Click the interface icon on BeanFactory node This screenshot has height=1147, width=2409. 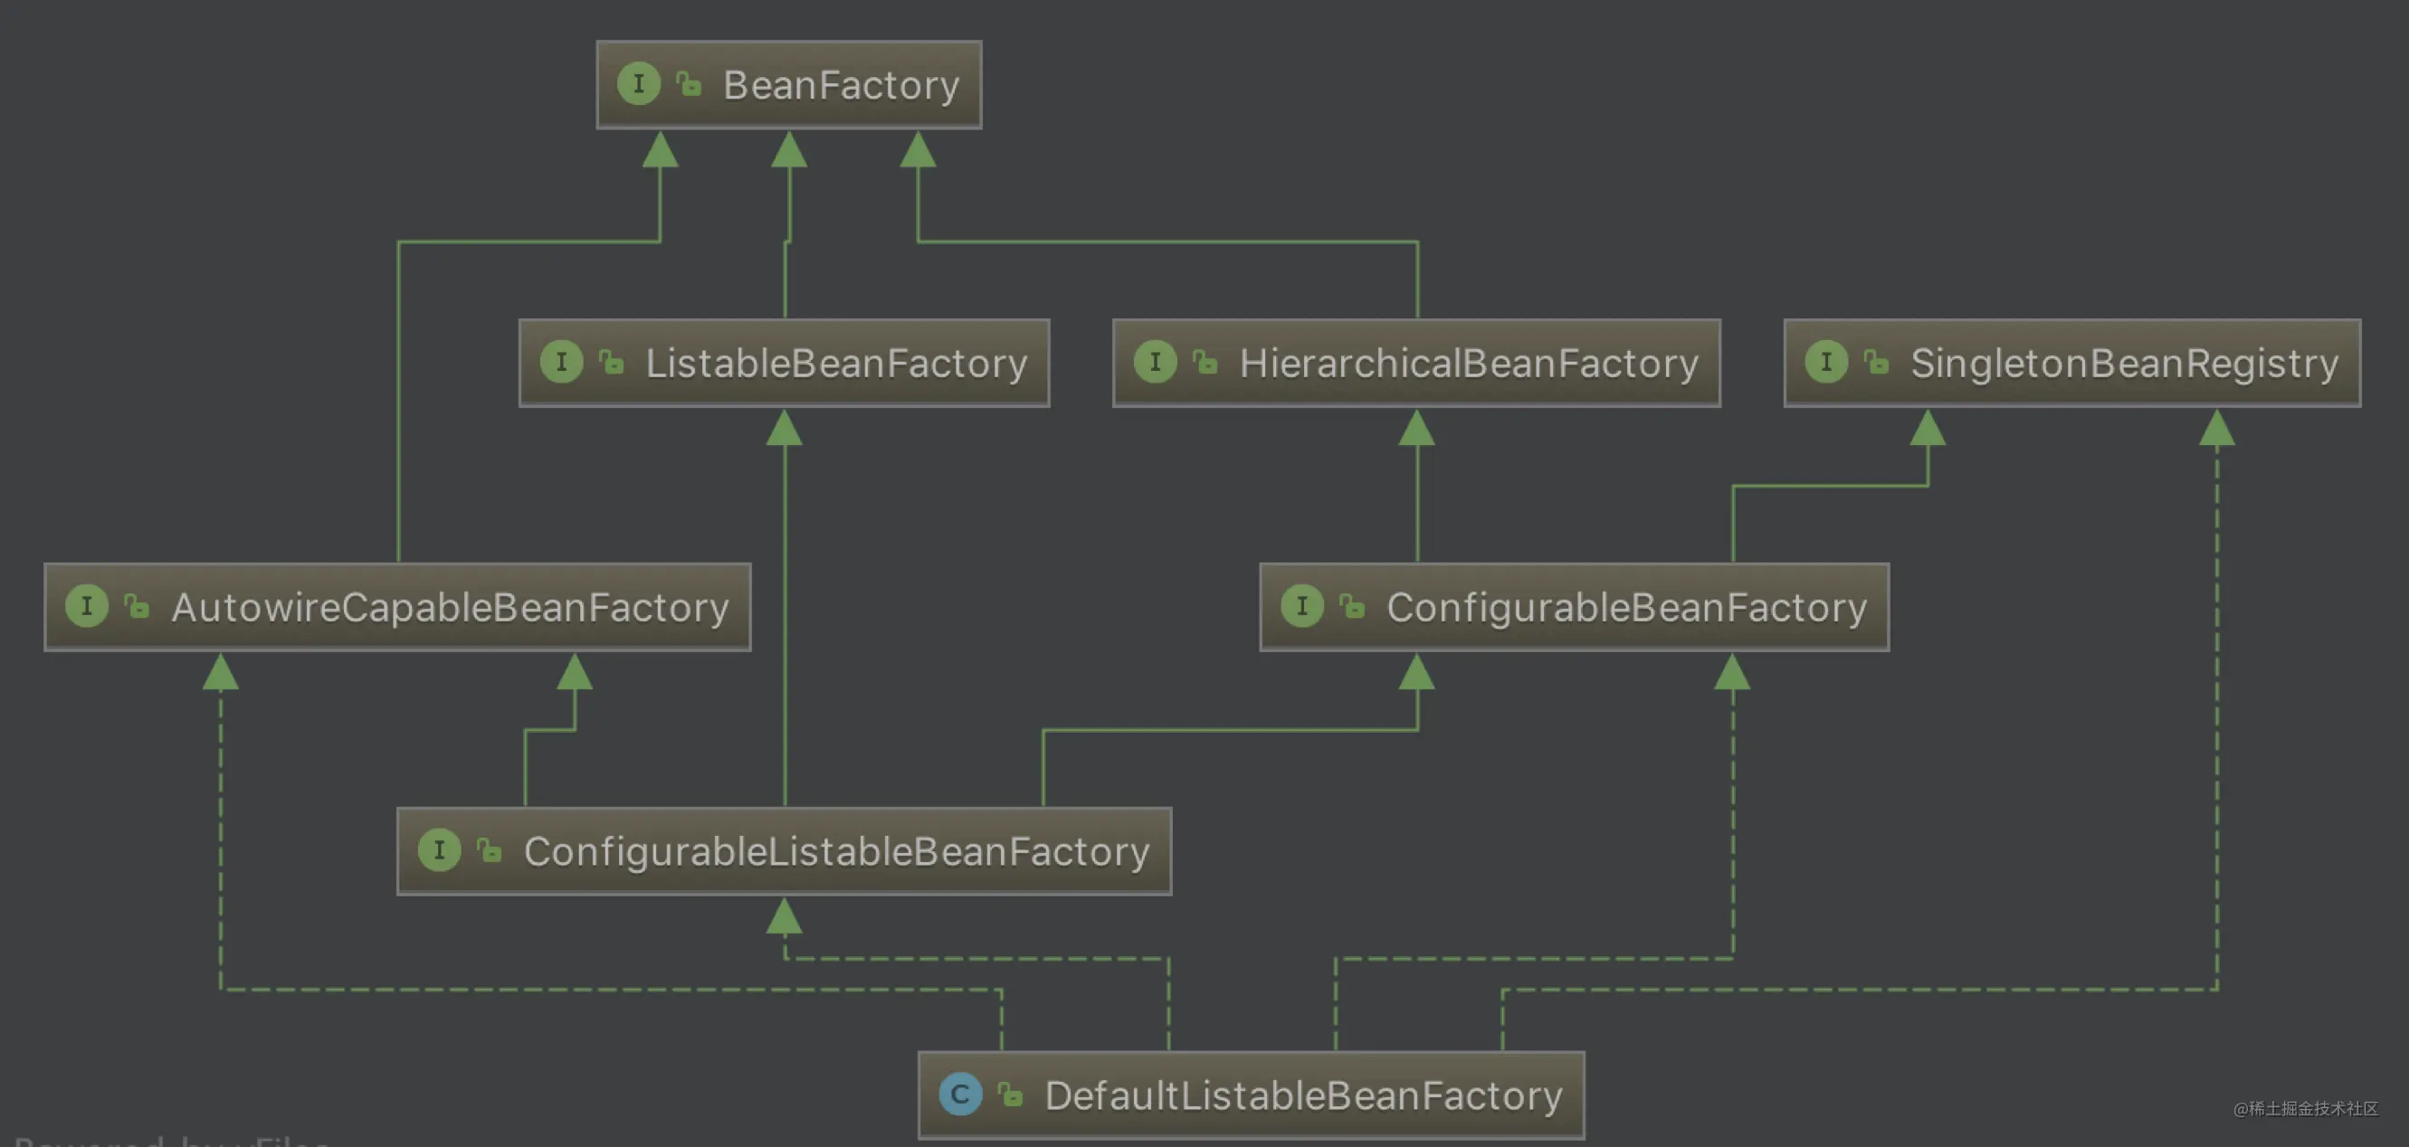click(639, 84)
